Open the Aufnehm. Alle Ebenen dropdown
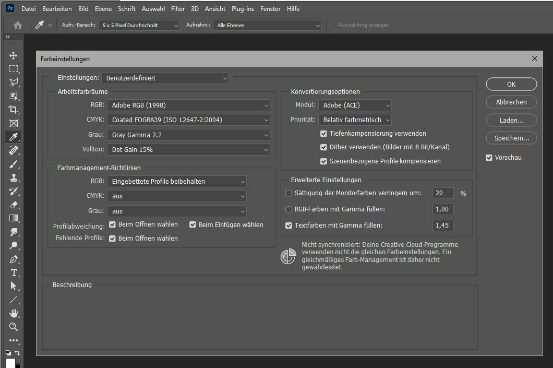Image resolution: width=553 pixels, height=368 pixels. (267, 25)
